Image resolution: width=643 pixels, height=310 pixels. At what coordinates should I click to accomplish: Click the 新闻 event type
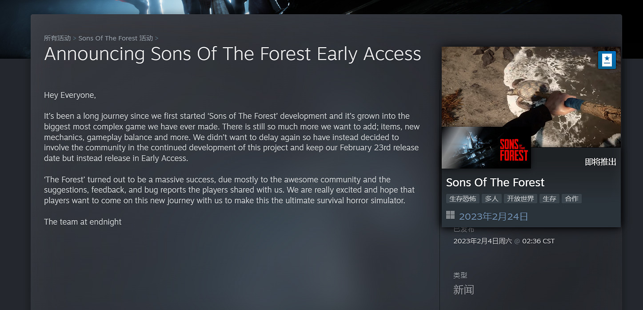(463, 290)
